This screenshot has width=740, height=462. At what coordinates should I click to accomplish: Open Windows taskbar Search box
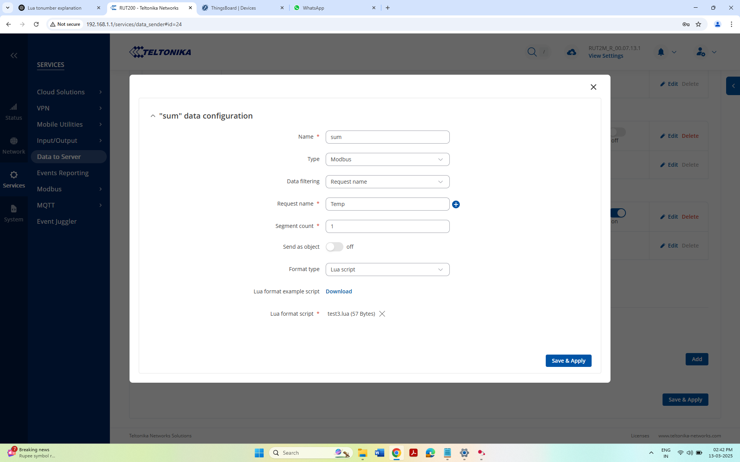311,453
